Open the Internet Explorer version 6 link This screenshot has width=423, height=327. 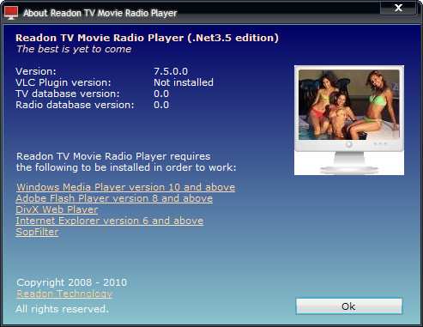pyautogui.click(x=110, y=221)
